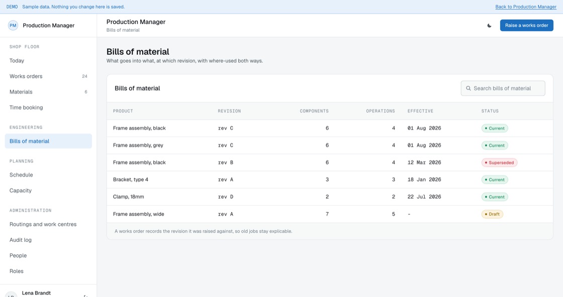Screen dimensions: 563x297
Task: Click the Raise a works order button
Action: (x=526, y=26)
